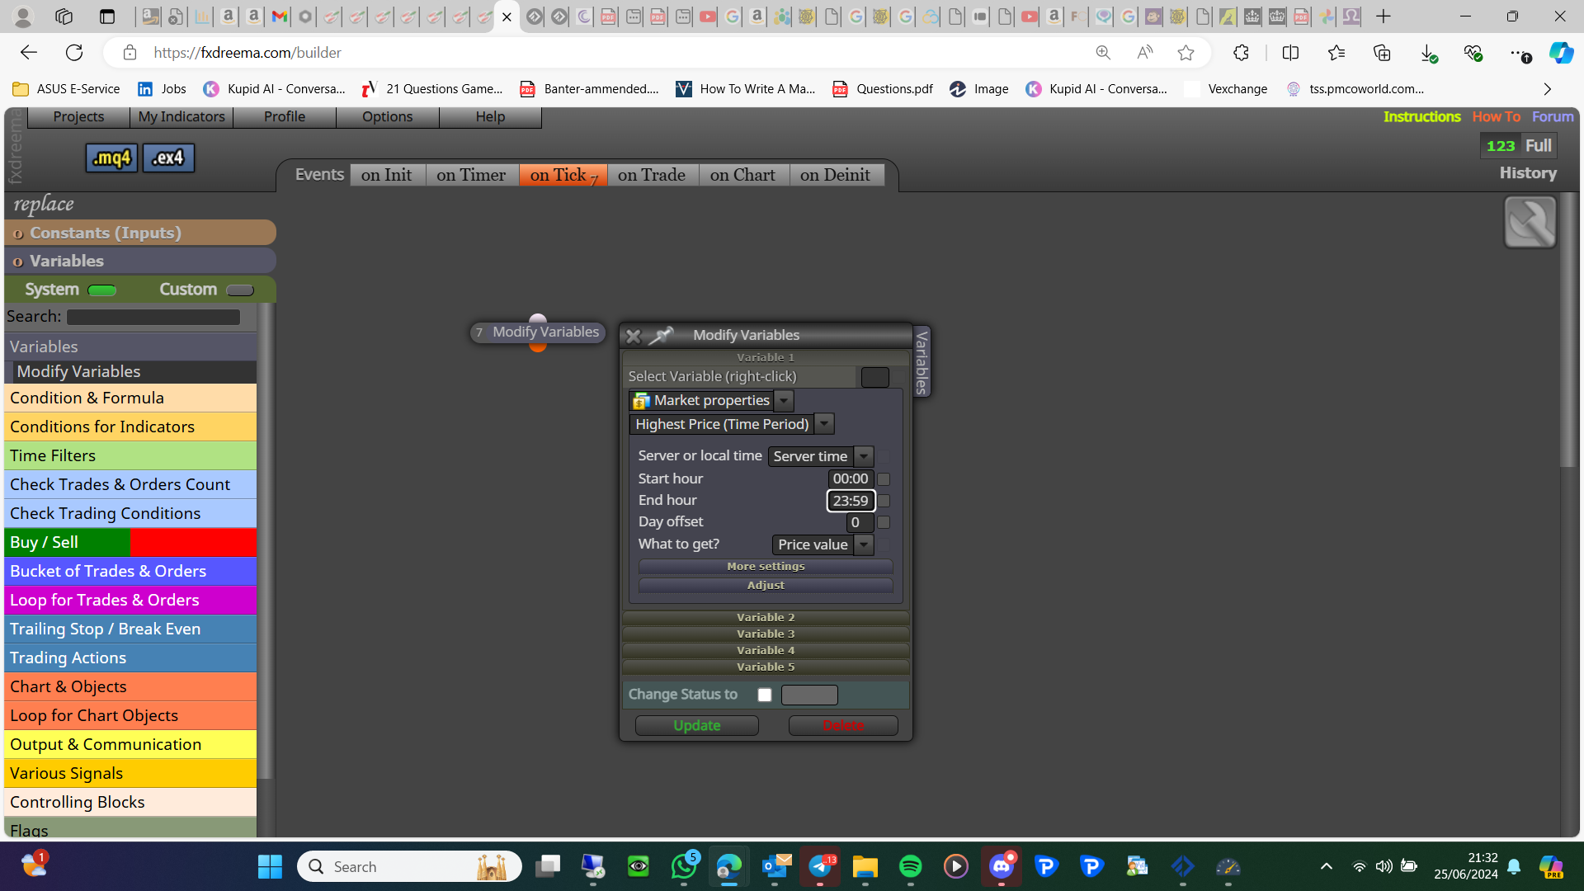Toggle the Custom variables switch
Viewport: 1584px width, 891px height.
click(240, 290)
